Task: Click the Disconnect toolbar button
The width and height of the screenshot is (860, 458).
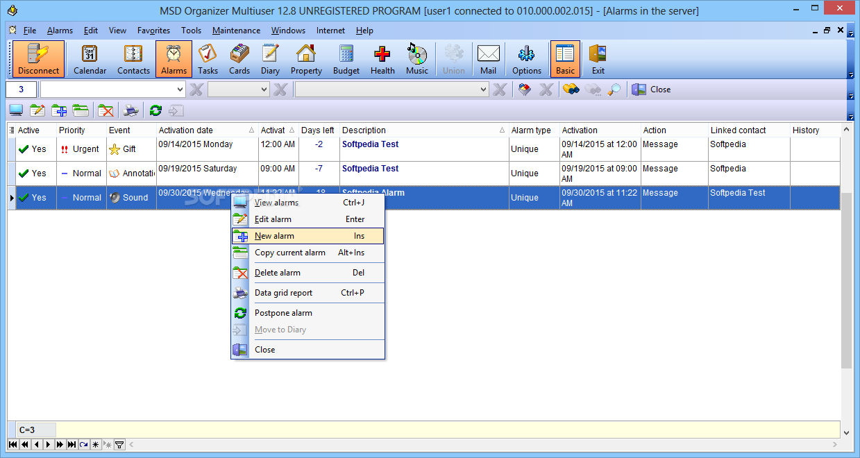Action: coord(38,59)
